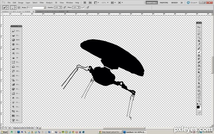Open the Analysis menu
The width and height of the screenshot is (214, 134).
49,3
